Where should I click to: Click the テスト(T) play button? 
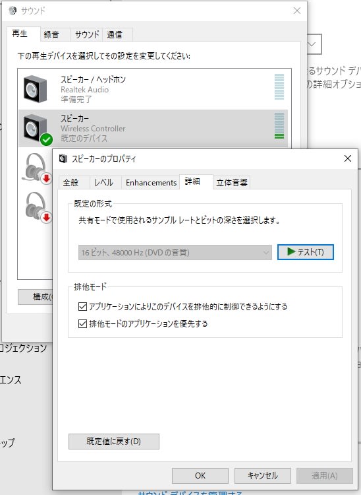(305, 252)
